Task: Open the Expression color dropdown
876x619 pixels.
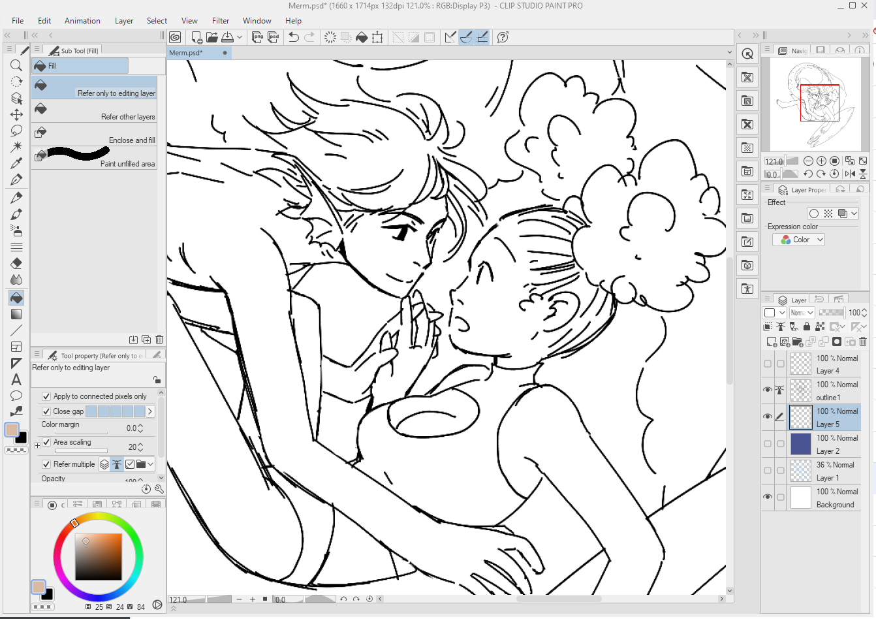Action: pos(798,240)
